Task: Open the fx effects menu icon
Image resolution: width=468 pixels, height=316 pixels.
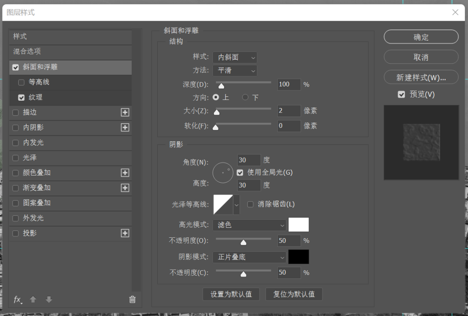Action: point(18,300)
